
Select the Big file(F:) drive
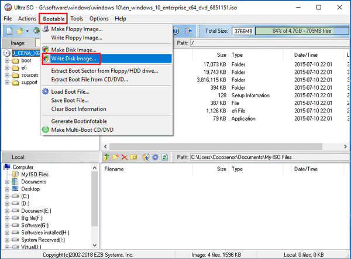[x=32, y=218]
